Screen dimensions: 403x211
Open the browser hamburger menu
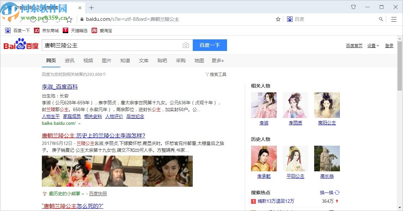point(393,19)
